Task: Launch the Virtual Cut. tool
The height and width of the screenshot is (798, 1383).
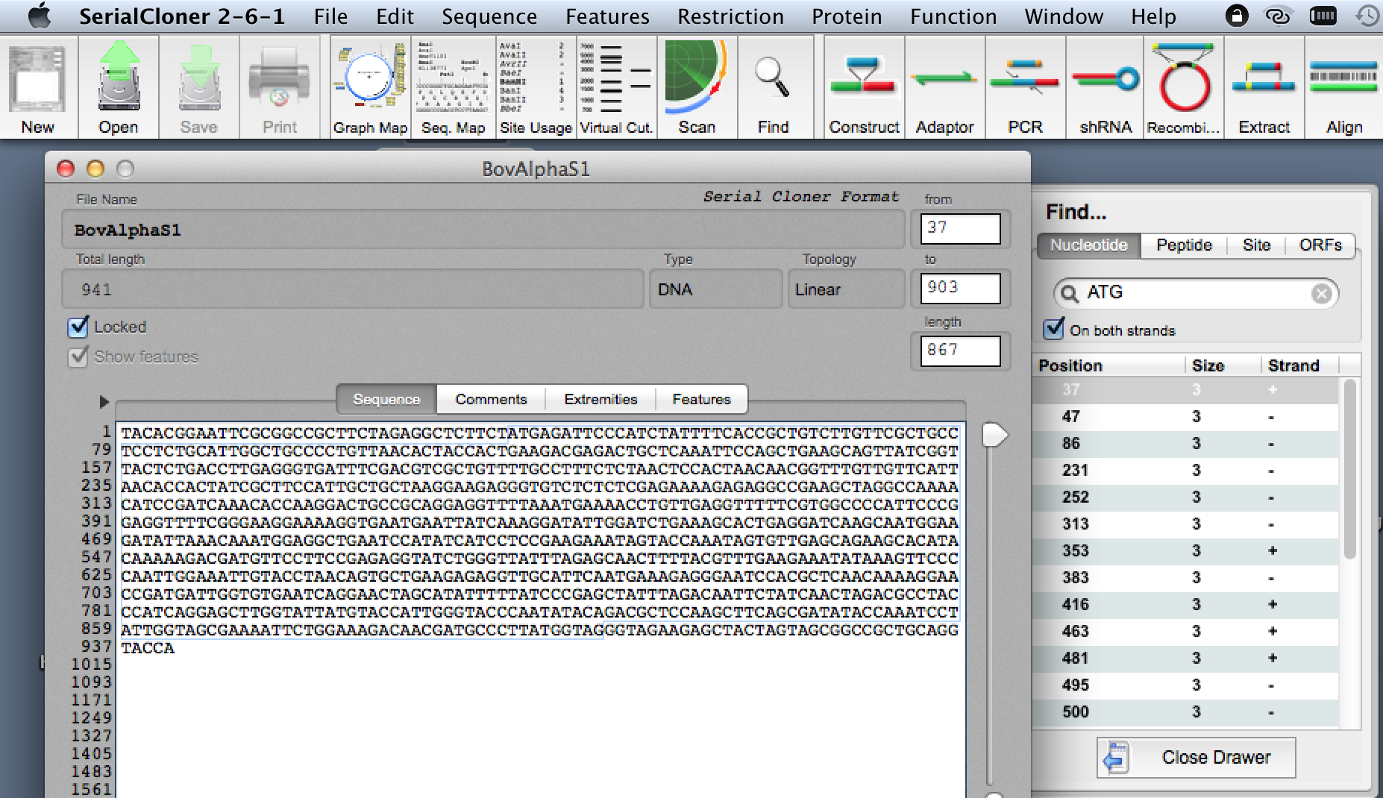Action: click(x=616, y=88)
